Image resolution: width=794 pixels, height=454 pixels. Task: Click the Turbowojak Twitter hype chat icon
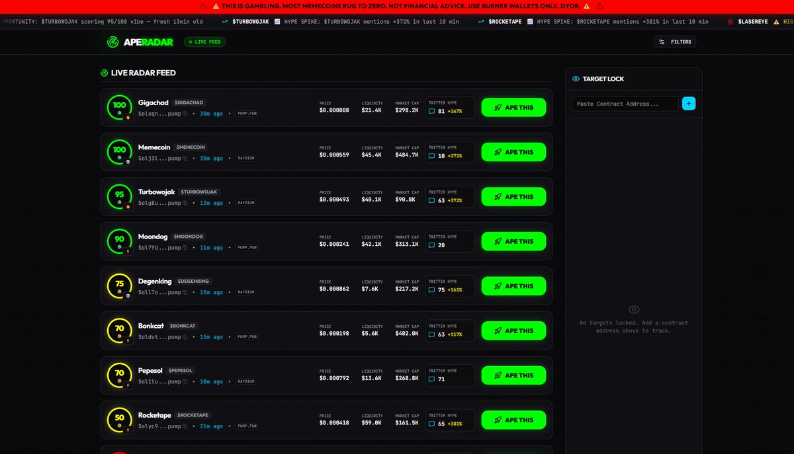point(432,201)
